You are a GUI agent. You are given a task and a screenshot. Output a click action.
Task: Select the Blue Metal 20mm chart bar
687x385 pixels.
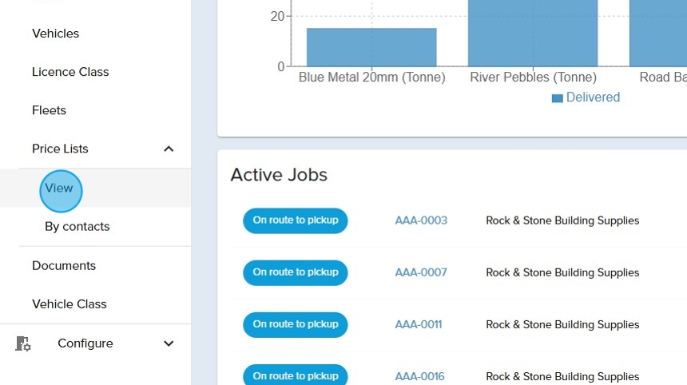[x=371, y=47]
